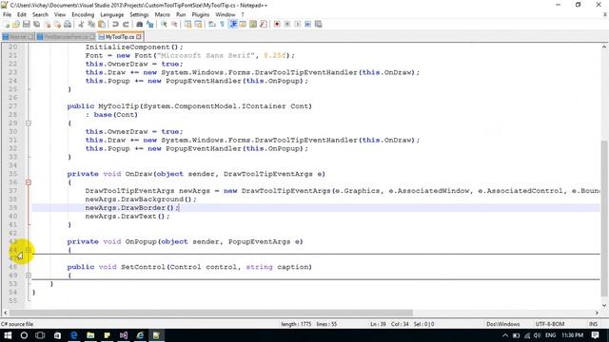The image size is (609, 342).
Task: Click the Redo arrow icon
Action: click(126, 24)
